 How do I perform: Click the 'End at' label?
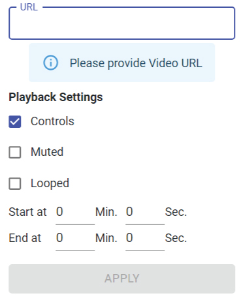[x=25, y=238]
